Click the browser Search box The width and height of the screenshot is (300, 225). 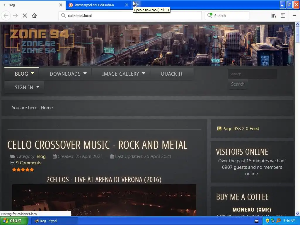[227, 16]
